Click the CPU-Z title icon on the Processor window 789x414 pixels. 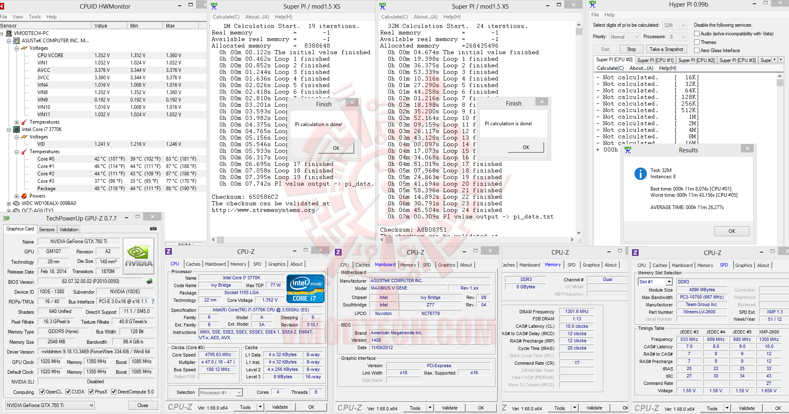click(168, 251)
